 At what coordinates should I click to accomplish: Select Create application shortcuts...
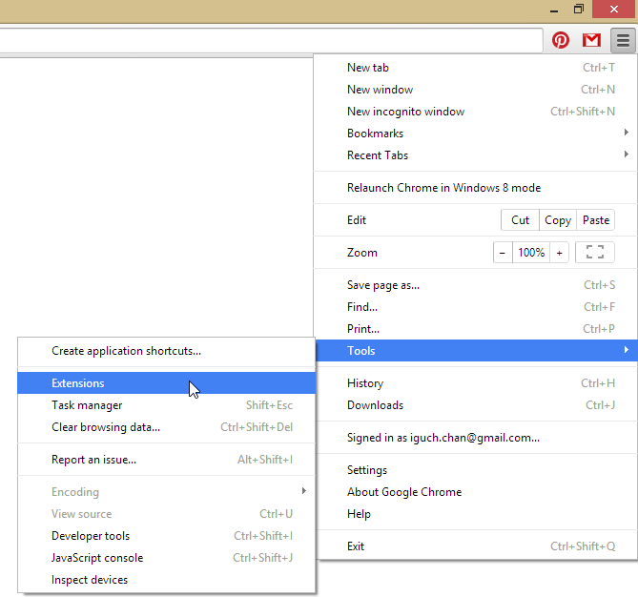(167, 351)
